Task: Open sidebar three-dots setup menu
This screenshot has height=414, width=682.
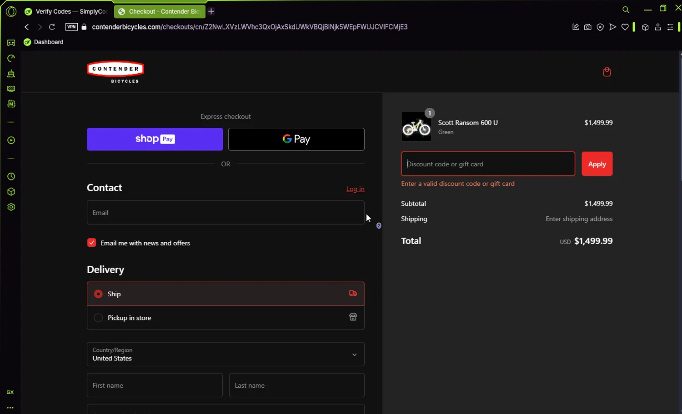Action: coord(10,408)
